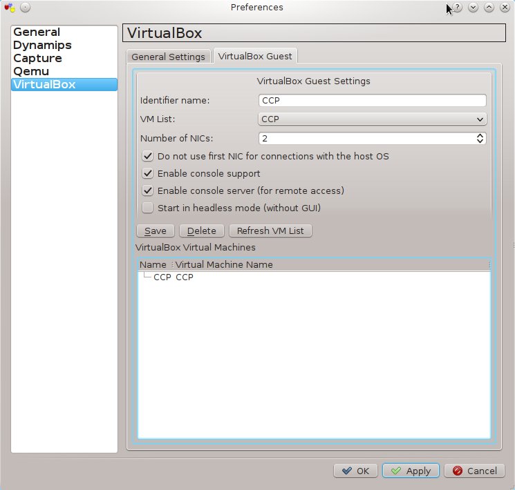
Task: Select the CCP row in virtual machines list
Action: coord(314,277)
